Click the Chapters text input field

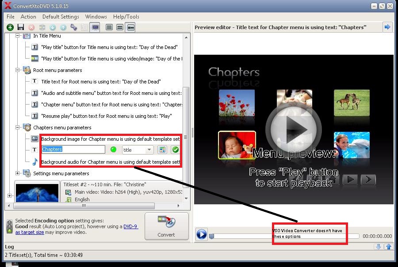(x=73, y=149)
